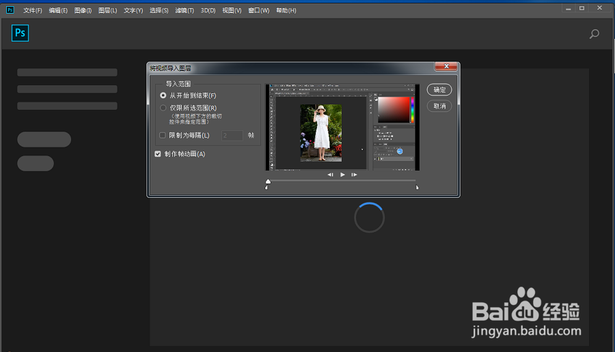Click the video preview thumbnail
The height and width of the screenshot is (352, 615).
pyautogui.click(x=342, y=128)
